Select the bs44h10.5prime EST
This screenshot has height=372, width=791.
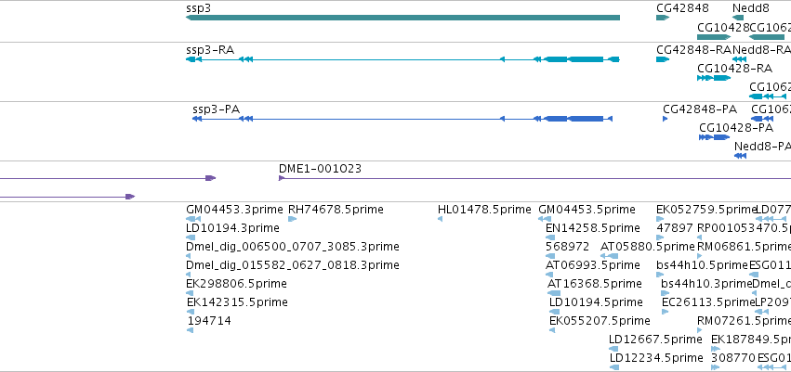[660, 275]
